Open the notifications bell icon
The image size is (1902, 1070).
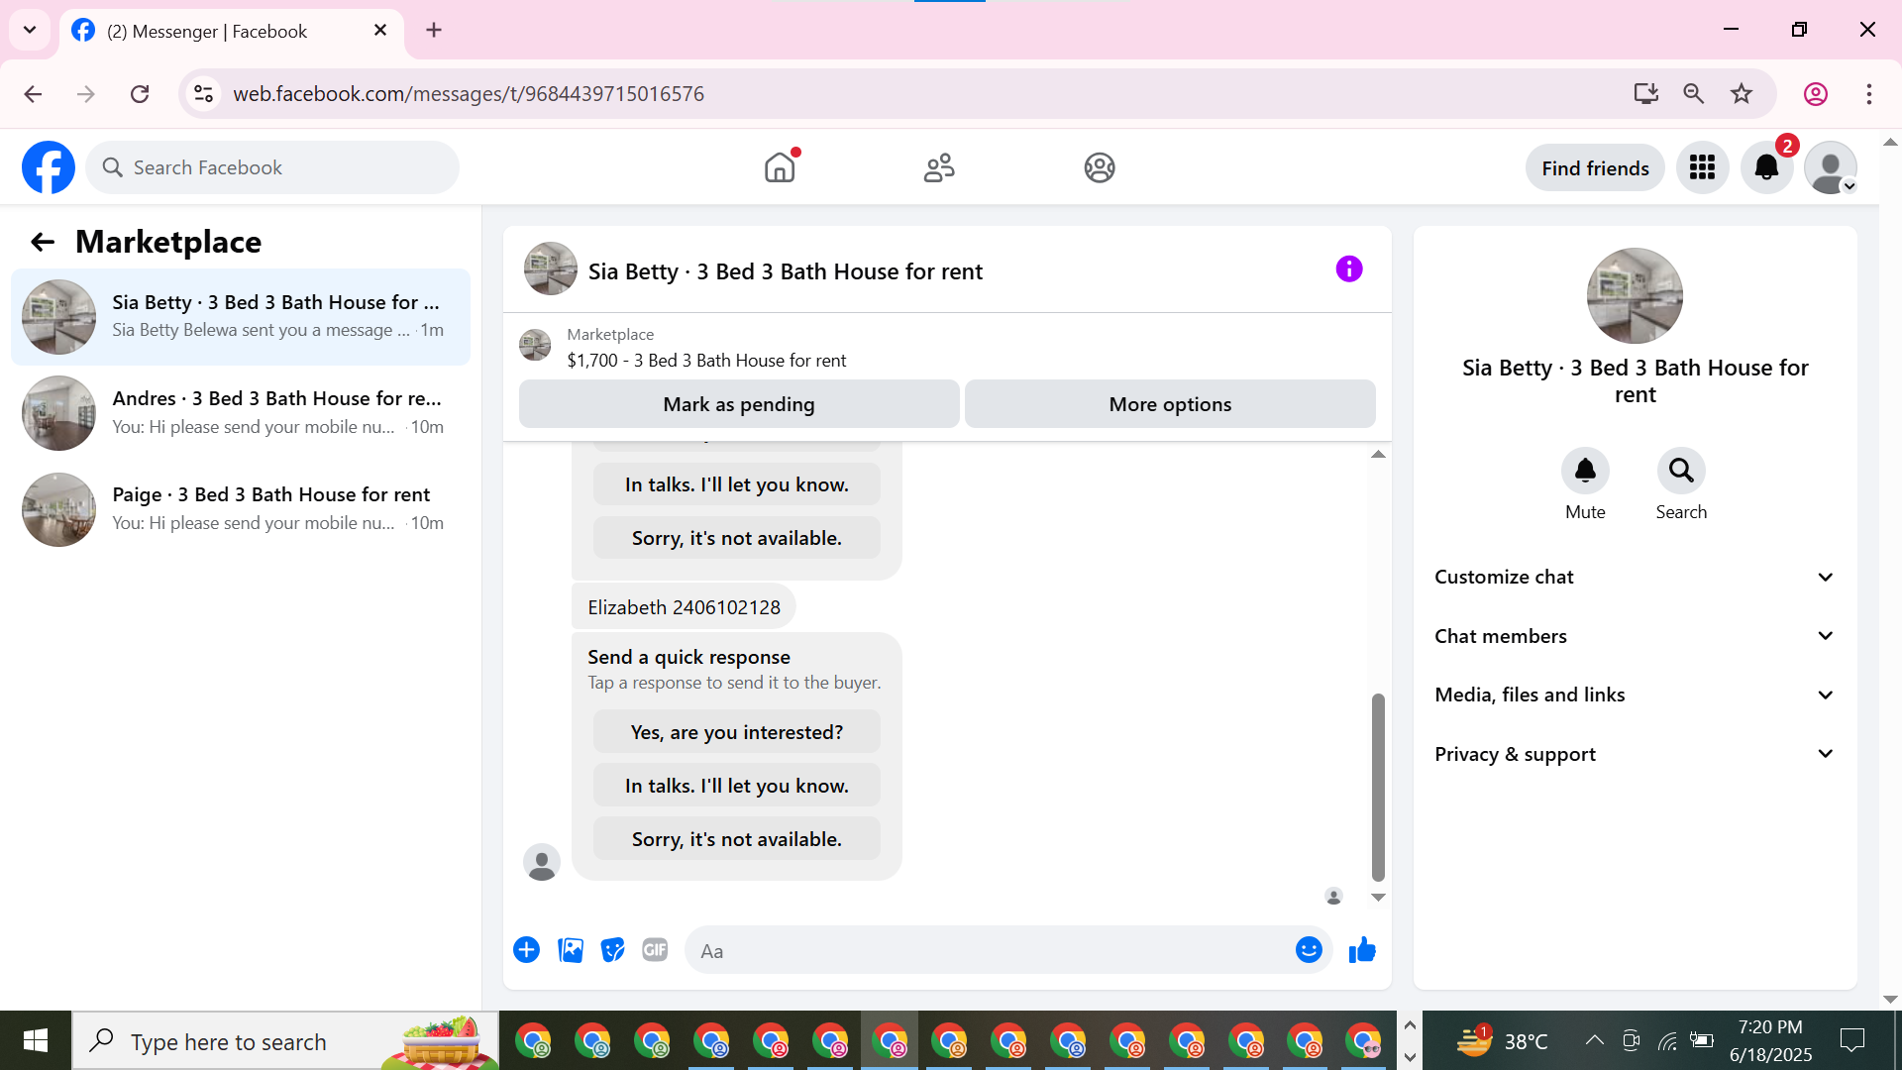(x=1766, y=167)
